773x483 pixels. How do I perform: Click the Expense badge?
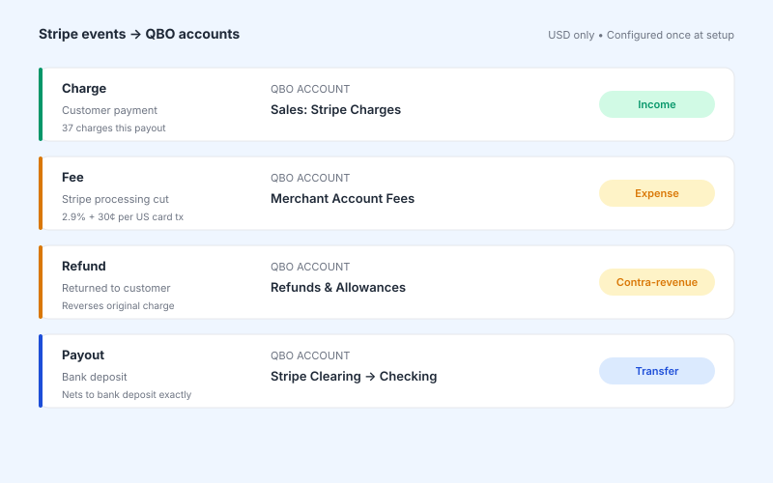[657, 193]
